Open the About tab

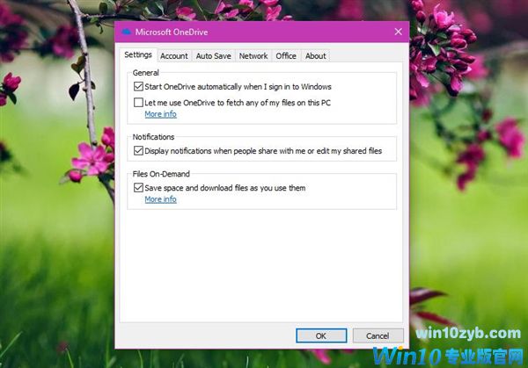tap(316, 56)
